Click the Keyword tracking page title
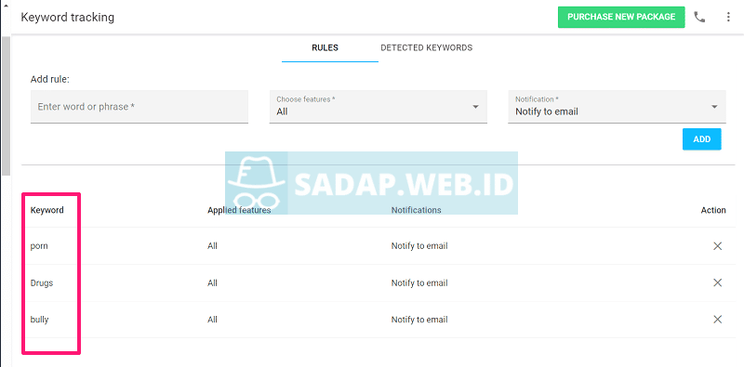744x367 pixels. pos(67,18)
